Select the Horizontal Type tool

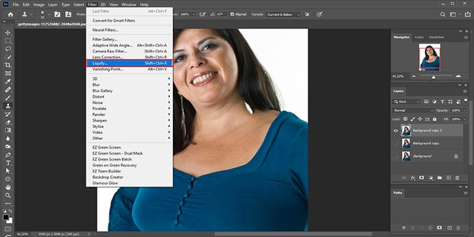point(8,163)
